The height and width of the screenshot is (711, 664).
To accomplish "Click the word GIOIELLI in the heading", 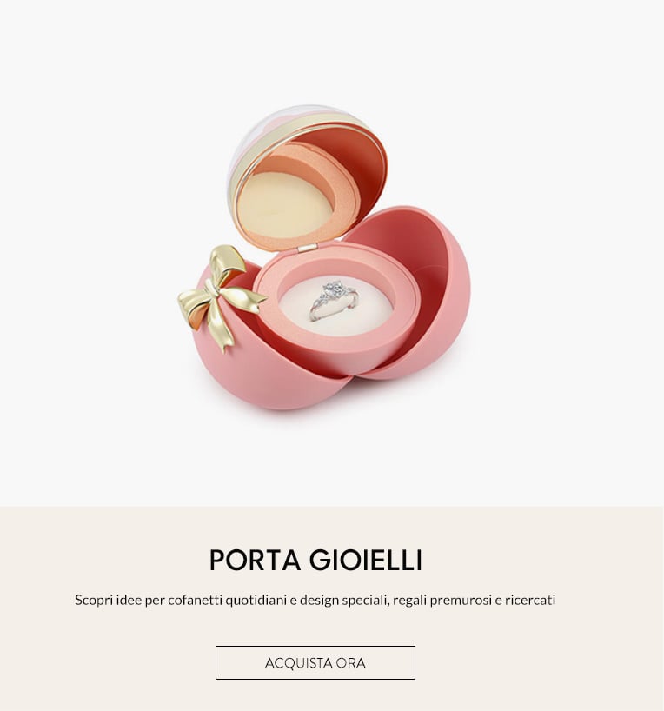I will [x=366, y=560].
